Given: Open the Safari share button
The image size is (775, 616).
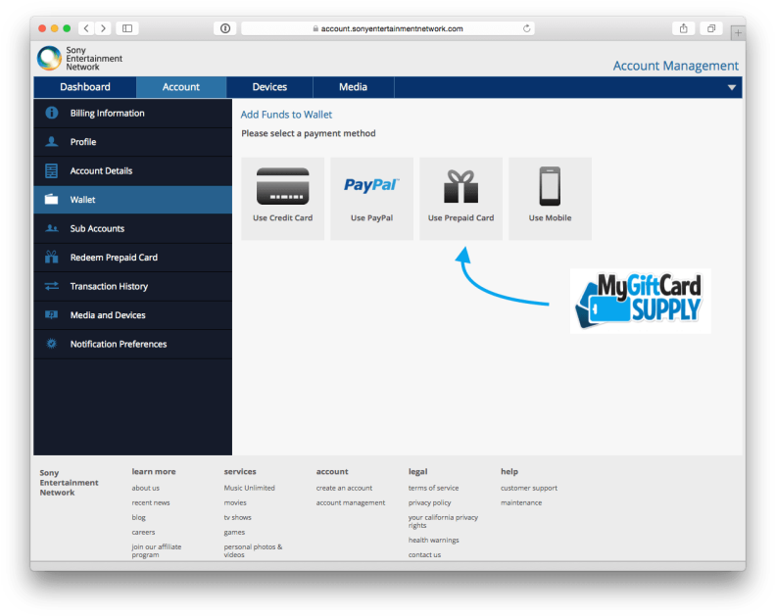Looking at the screenshot, I should click(x=684, y=28).
